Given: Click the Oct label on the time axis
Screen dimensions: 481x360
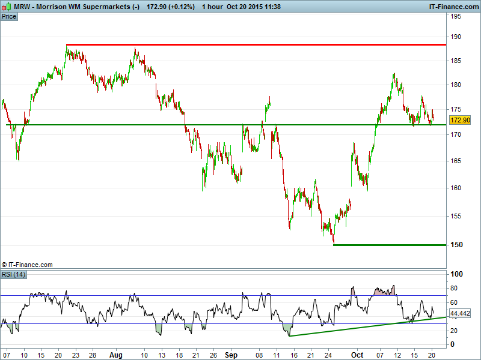Looking at the screenshot, I should pyautogui.click(x=357, y=355).
